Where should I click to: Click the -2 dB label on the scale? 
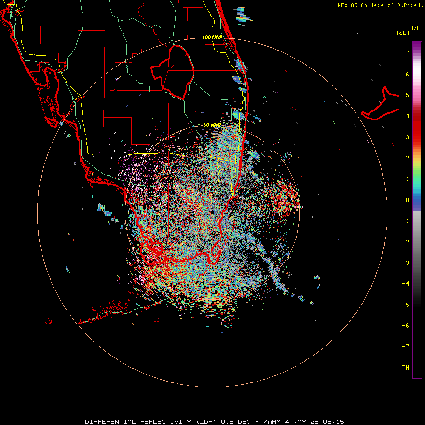click(406, 242)
